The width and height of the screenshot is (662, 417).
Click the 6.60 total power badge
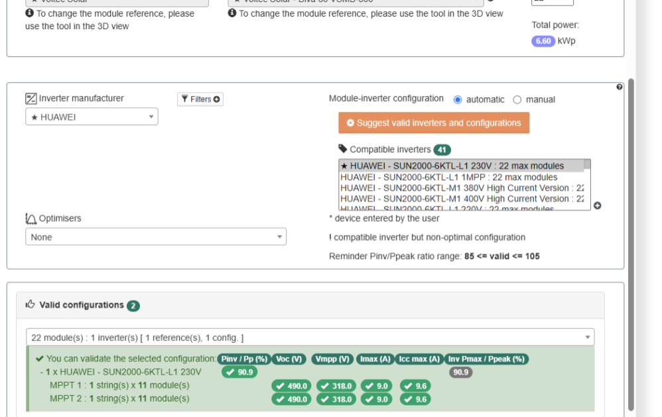tap(543, 41)
